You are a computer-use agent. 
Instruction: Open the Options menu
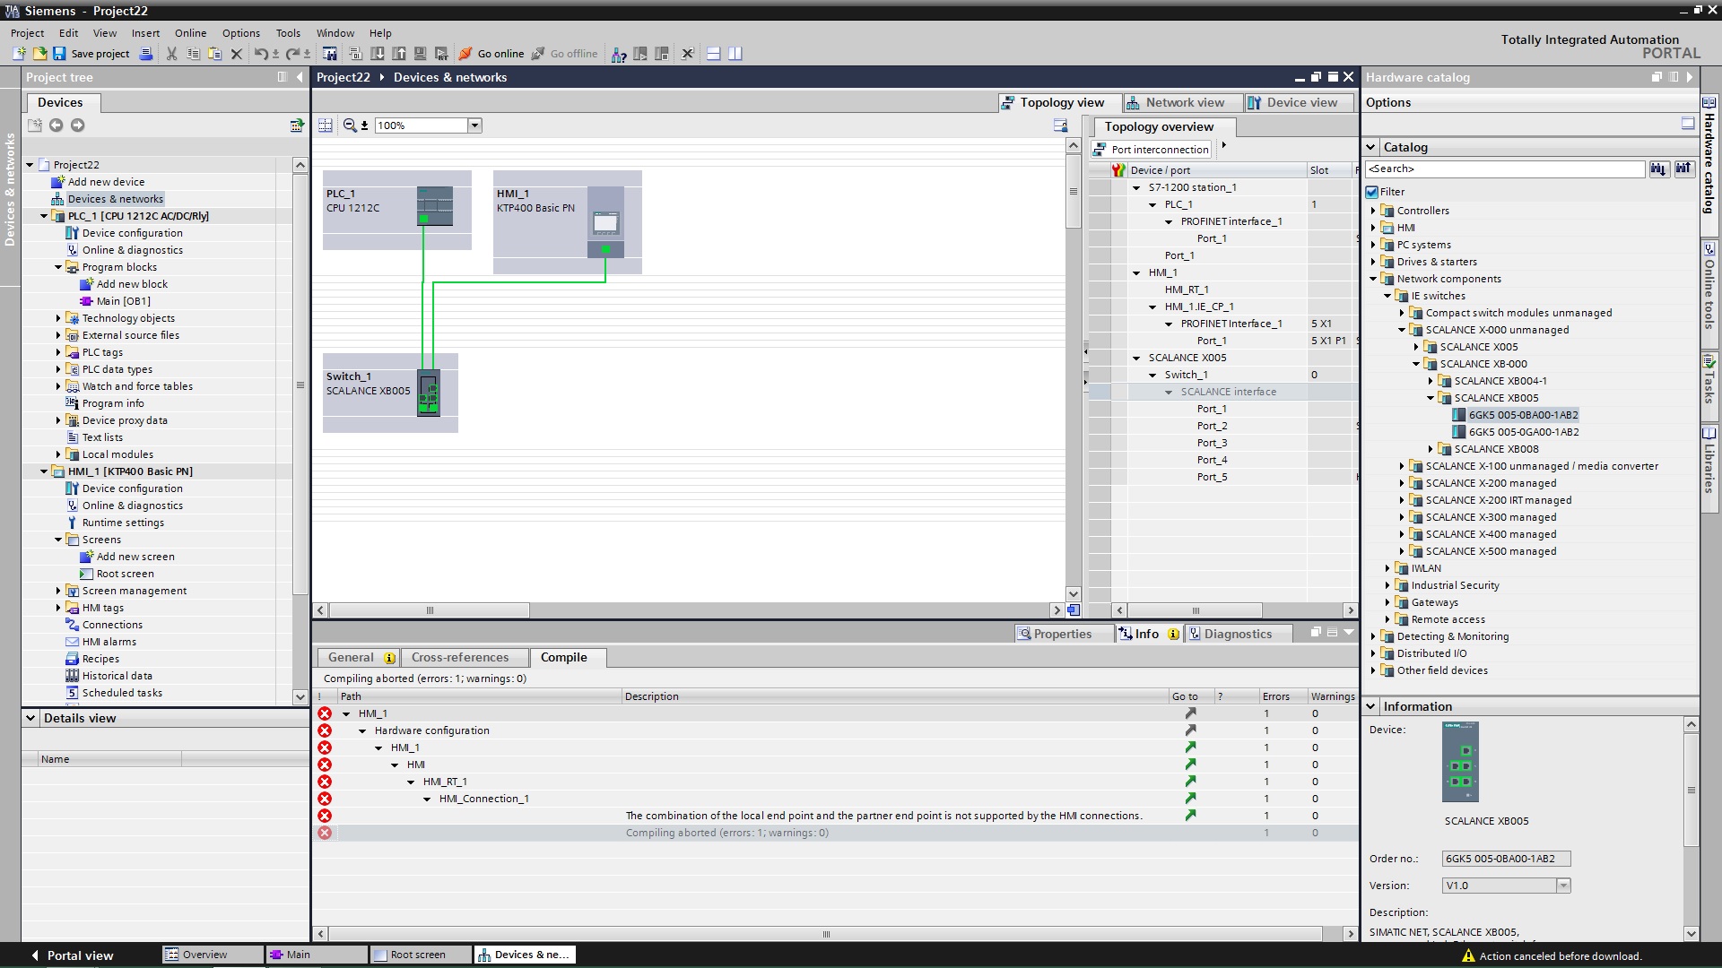[241, 33]
